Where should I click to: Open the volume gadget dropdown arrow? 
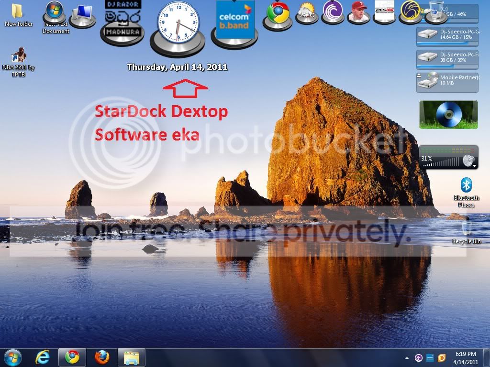coord(474,166)
